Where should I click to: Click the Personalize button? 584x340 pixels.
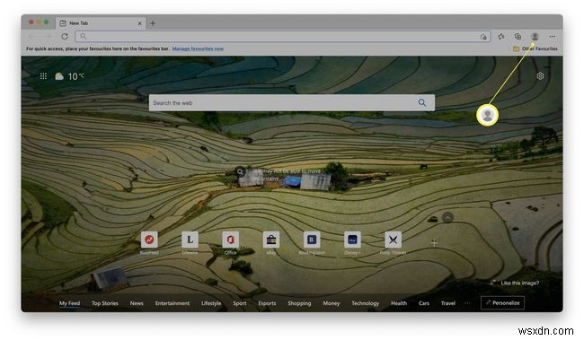coord(502,303)
